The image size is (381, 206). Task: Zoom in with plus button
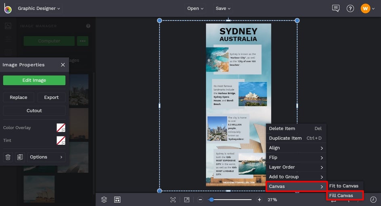point(259,200)
